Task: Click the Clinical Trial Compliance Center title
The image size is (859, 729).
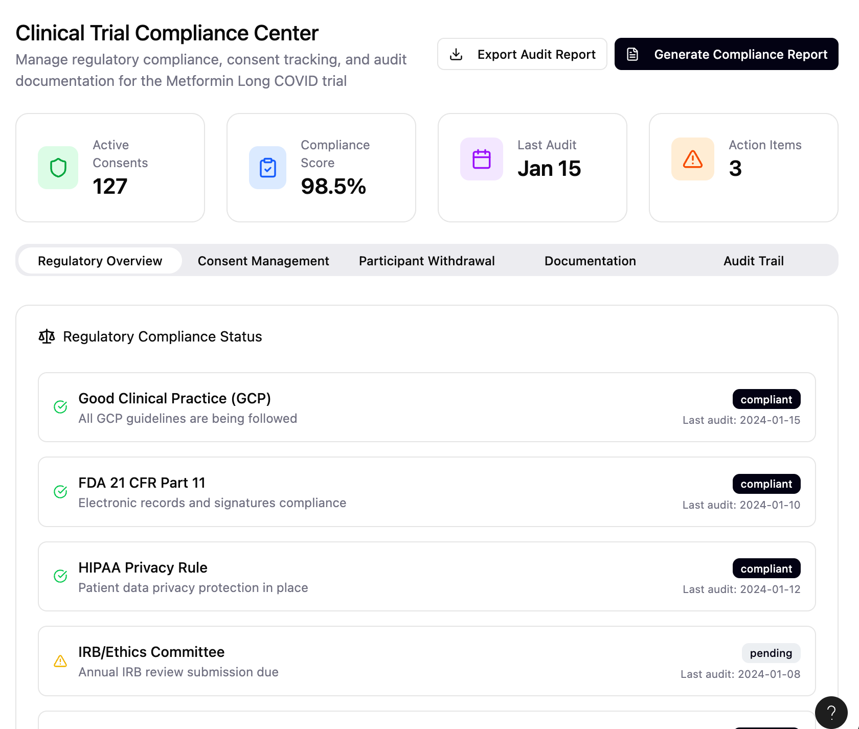Action: [167, 33]
